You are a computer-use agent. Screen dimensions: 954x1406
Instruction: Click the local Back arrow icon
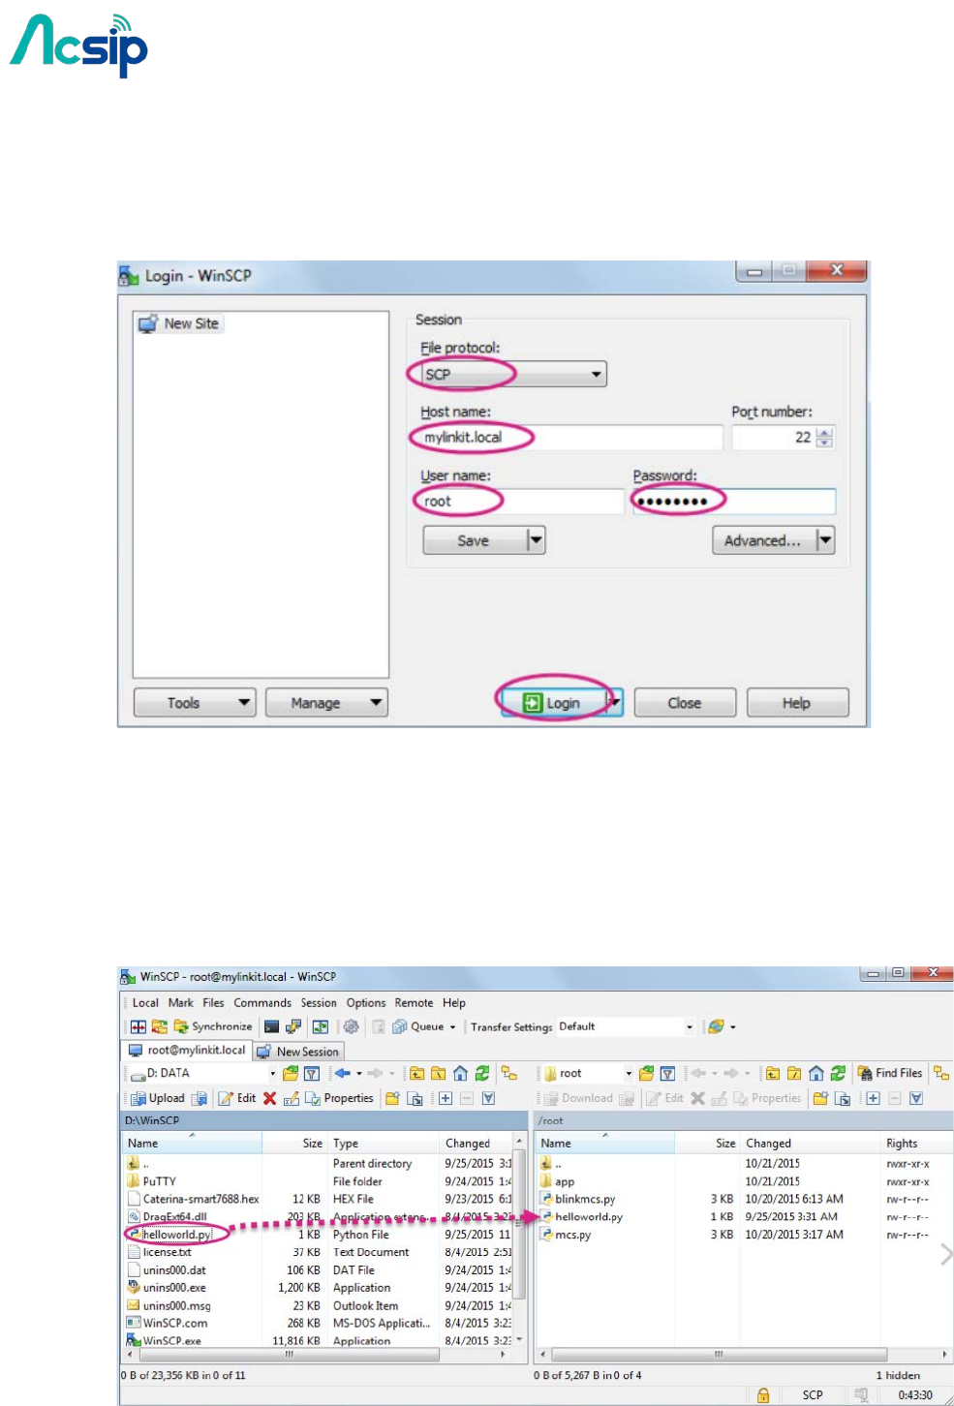[342, 1073]
